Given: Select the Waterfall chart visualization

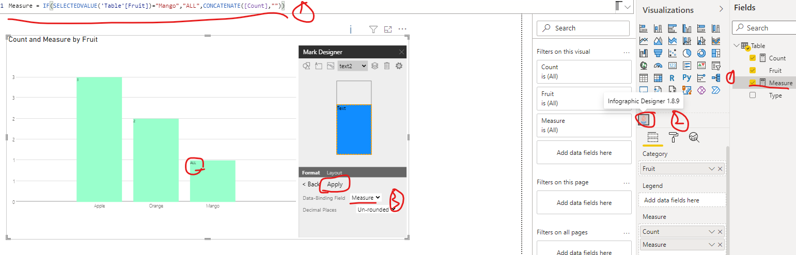Looking at the screenshot, I should coord(644,53).
